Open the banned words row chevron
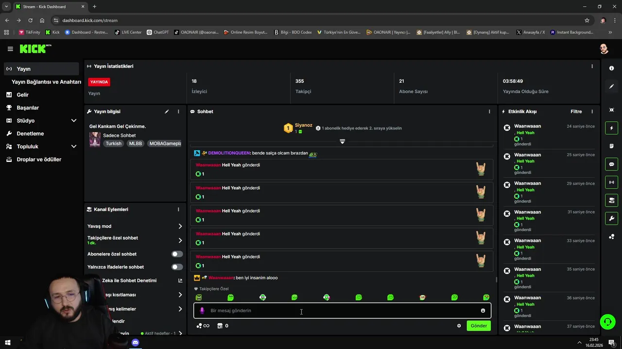 point(180,309)
